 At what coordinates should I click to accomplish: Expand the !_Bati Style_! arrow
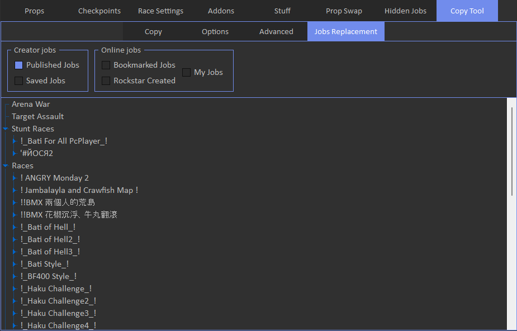(15, 264)
